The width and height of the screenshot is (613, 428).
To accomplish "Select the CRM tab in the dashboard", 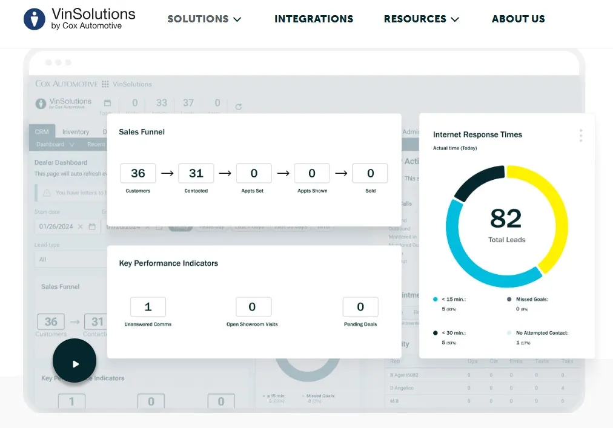I will 42,132.
